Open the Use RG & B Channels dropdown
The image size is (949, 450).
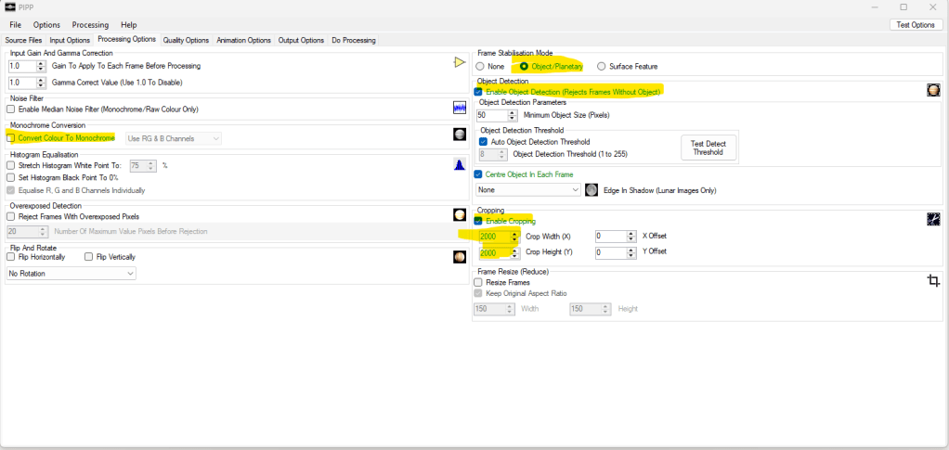[173, 138]
